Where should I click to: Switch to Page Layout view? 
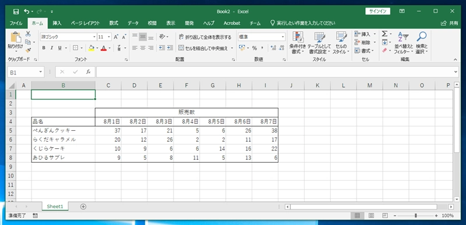point(372,216)
